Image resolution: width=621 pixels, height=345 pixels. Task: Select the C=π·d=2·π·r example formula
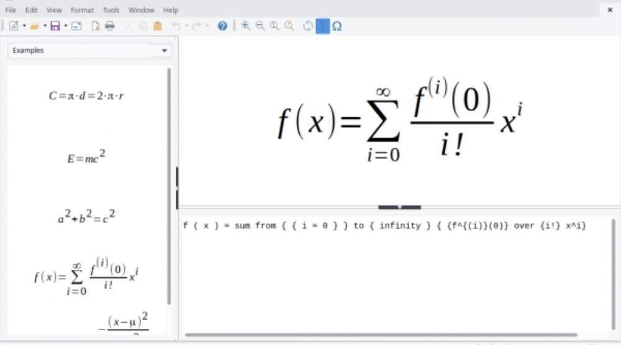click(86, 96)
